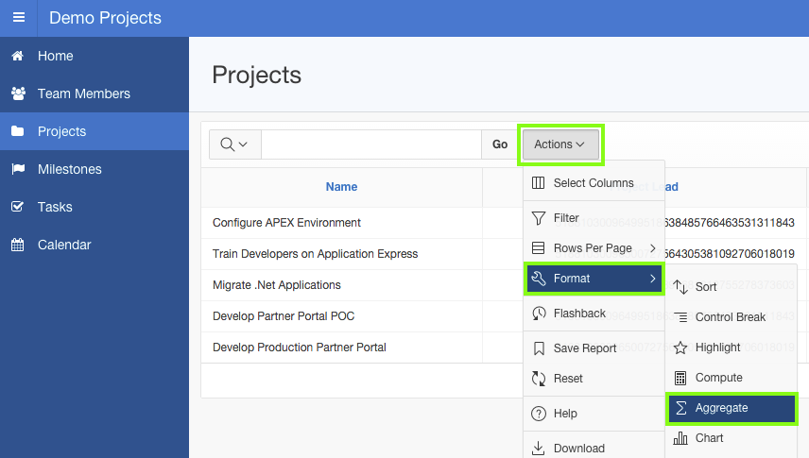Viewport: 809px width, 458px height.
Task: Sort by the Name column header
Action: click(341, 187)
